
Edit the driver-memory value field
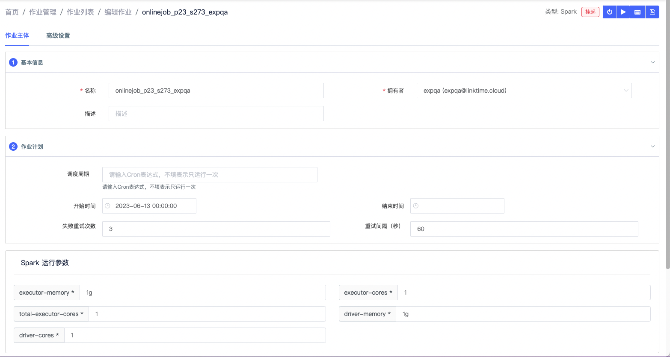coord(523,314)
